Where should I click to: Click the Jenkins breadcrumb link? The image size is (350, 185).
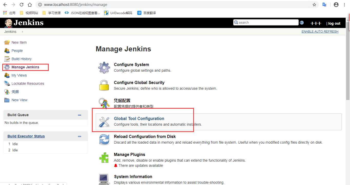(10, 32)
